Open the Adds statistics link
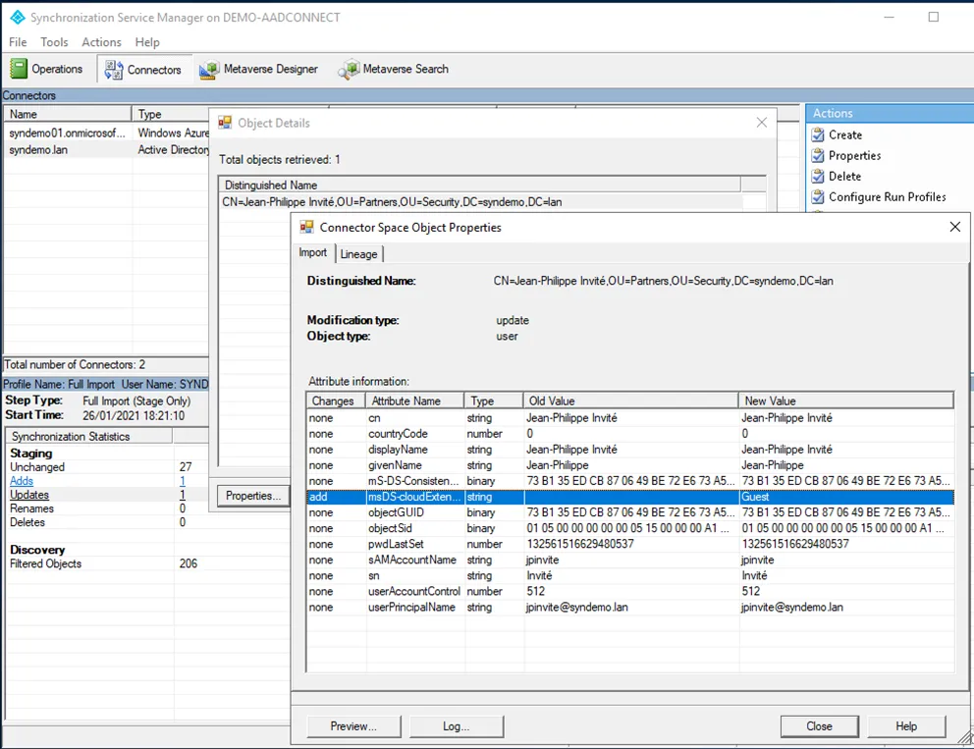974x749 pixels. pos(22,481)
